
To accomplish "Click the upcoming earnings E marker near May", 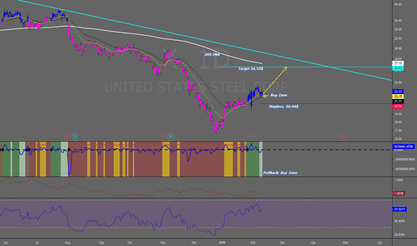I will 343,137.
